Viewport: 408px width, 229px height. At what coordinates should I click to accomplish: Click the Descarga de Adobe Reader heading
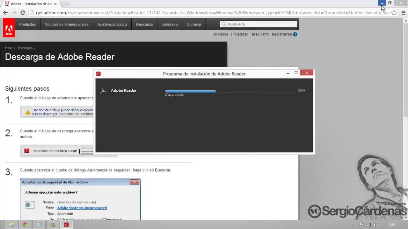point(60,57)
